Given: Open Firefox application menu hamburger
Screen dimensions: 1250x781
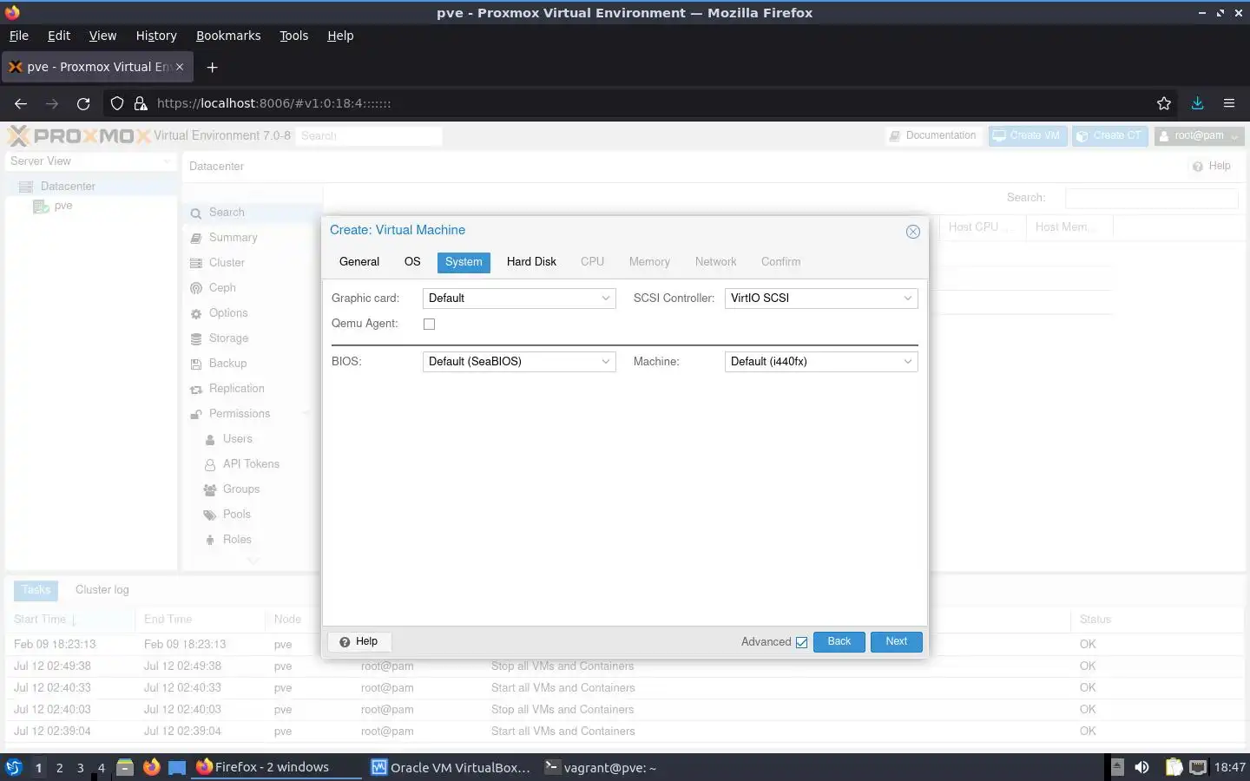Looking at the screenshot, I should (x=1229, y=103).
